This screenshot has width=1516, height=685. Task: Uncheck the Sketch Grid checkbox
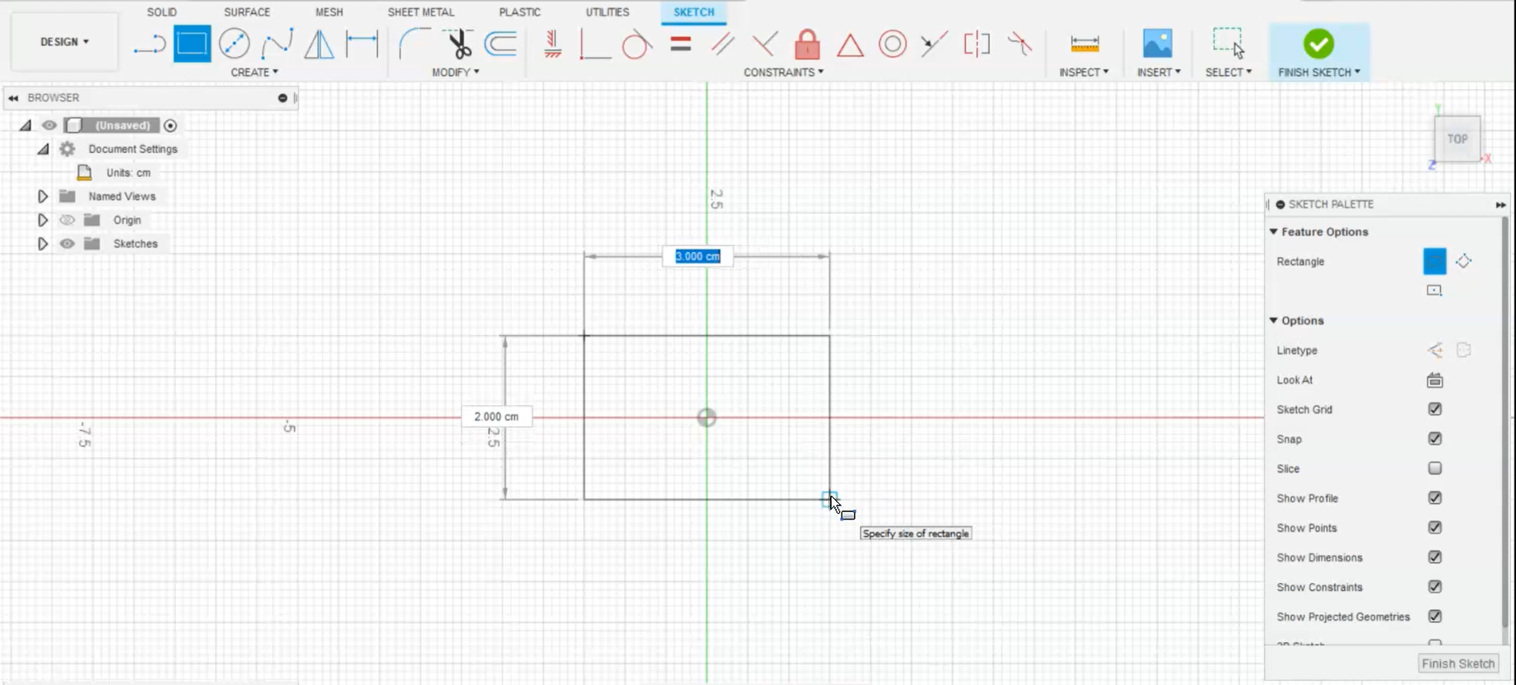[1434, 409]
